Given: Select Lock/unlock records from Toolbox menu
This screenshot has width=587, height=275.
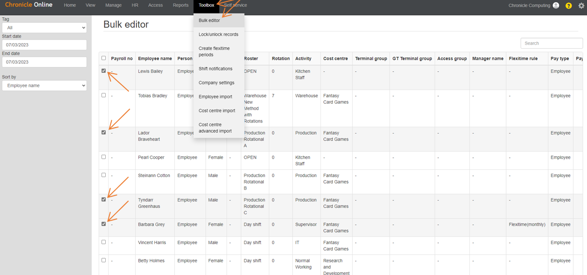Looking at the screenshot, I should tap(218, 35).
